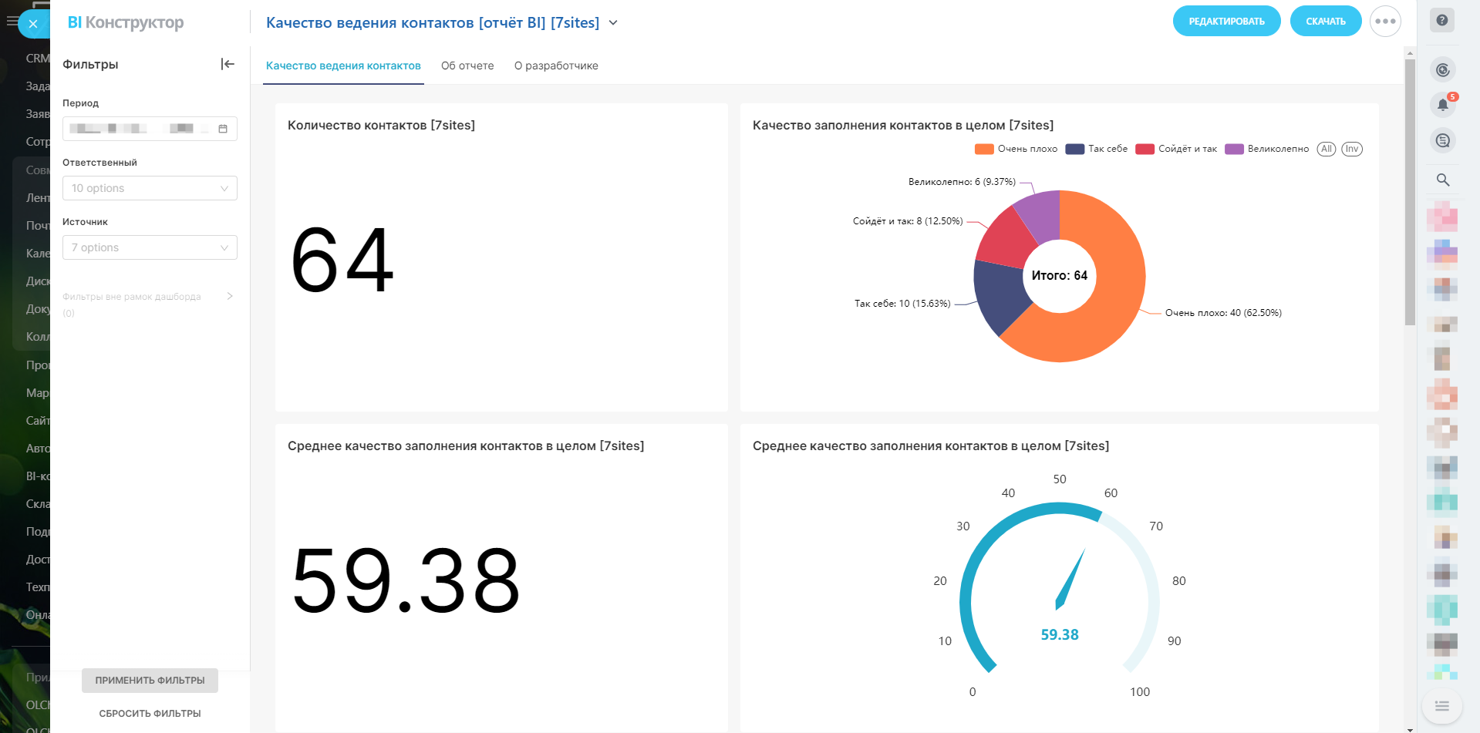
Task: Click the dashboard vertical scrollbar thumb
Action: click(x=1410, y=193)
